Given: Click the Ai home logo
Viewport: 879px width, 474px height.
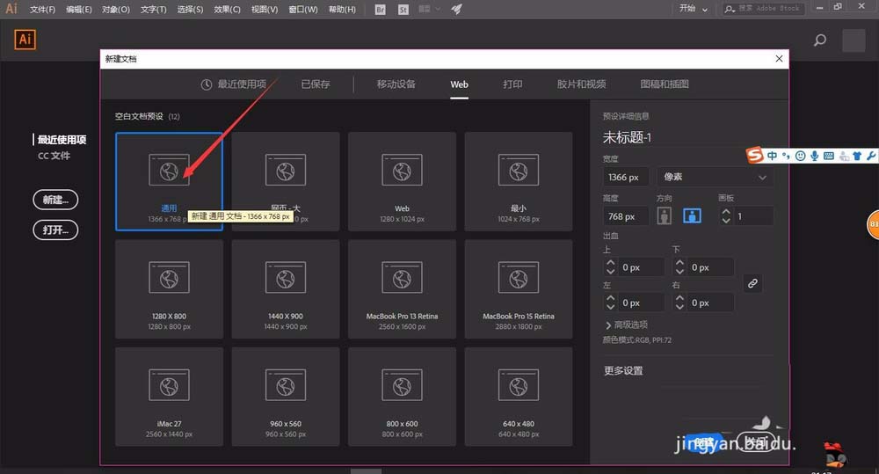Looking at the screenshot, I should (25, 40).
